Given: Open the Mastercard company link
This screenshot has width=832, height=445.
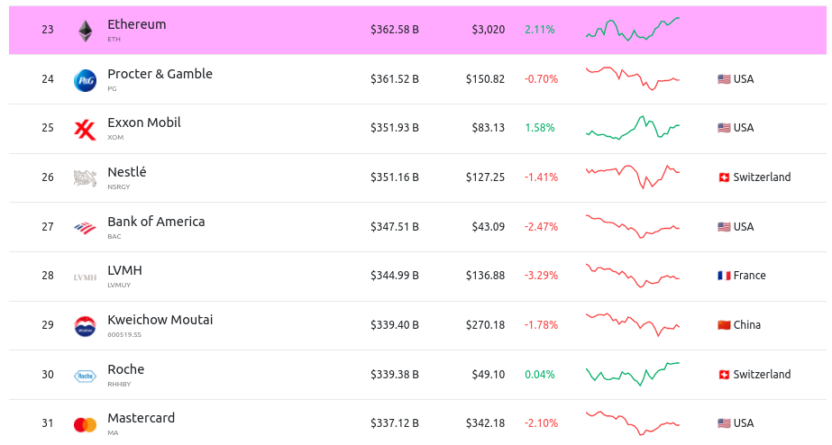Looking at the screenshot, I should 141,418.
